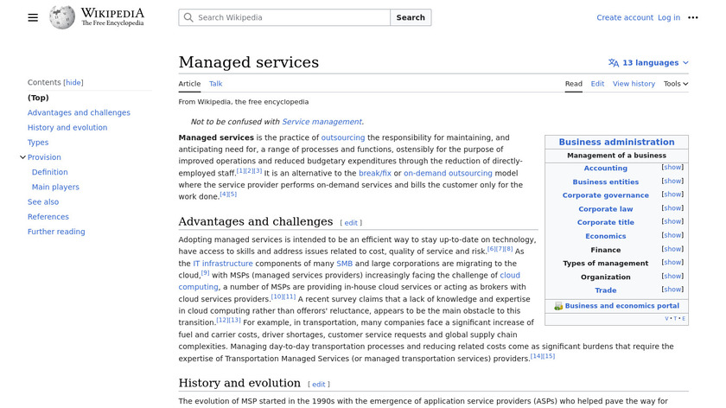
Task: Switch to the Talk tab
Action: (x=215, y=84)
